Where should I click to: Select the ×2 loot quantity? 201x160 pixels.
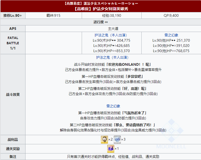click(111, 139)
